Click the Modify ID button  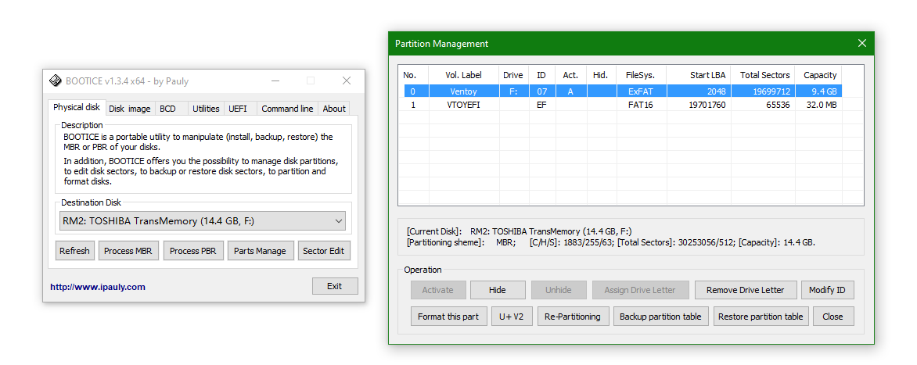tap(827, 290)
